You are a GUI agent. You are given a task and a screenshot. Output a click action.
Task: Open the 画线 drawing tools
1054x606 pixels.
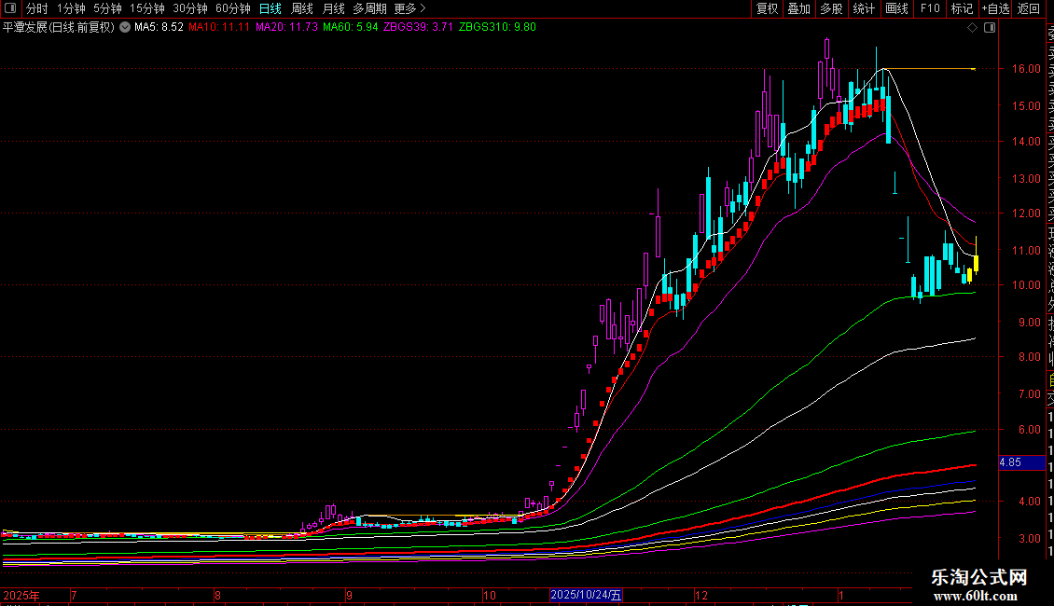(x=896, y=8)
